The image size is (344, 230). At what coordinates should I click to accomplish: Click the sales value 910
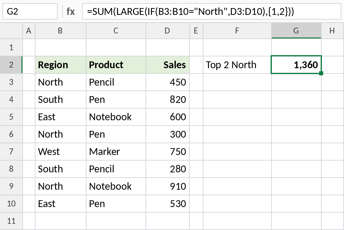[167, 186]
